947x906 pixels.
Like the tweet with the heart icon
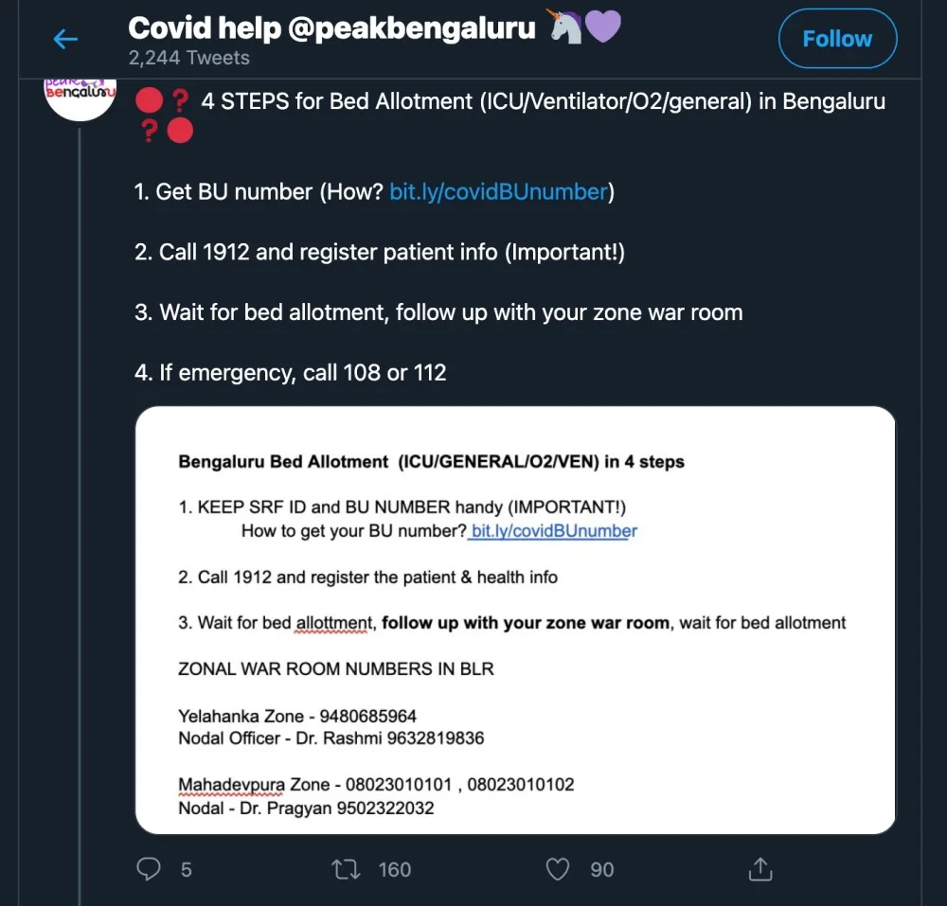(x=560, y=868)
